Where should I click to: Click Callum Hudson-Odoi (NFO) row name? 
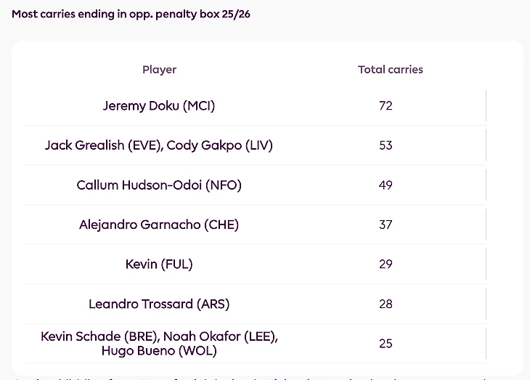pyautogui.click(x=159, y=185)
